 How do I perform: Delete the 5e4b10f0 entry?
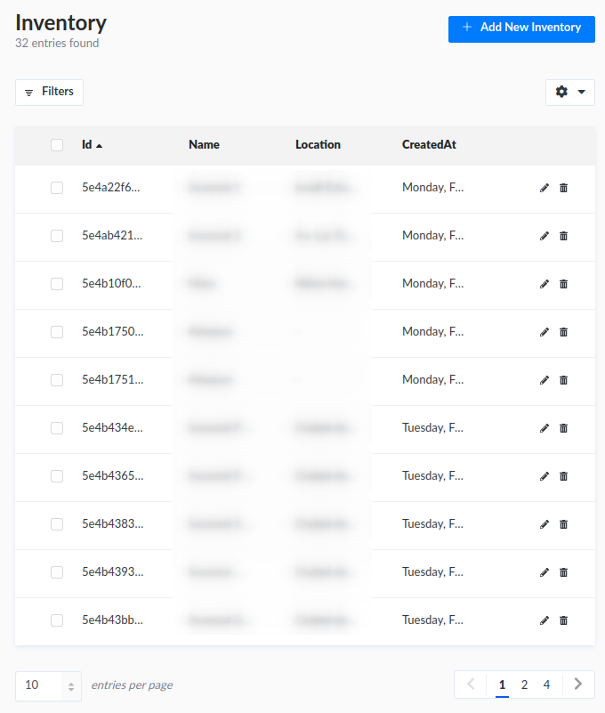(x=563, y=284)
